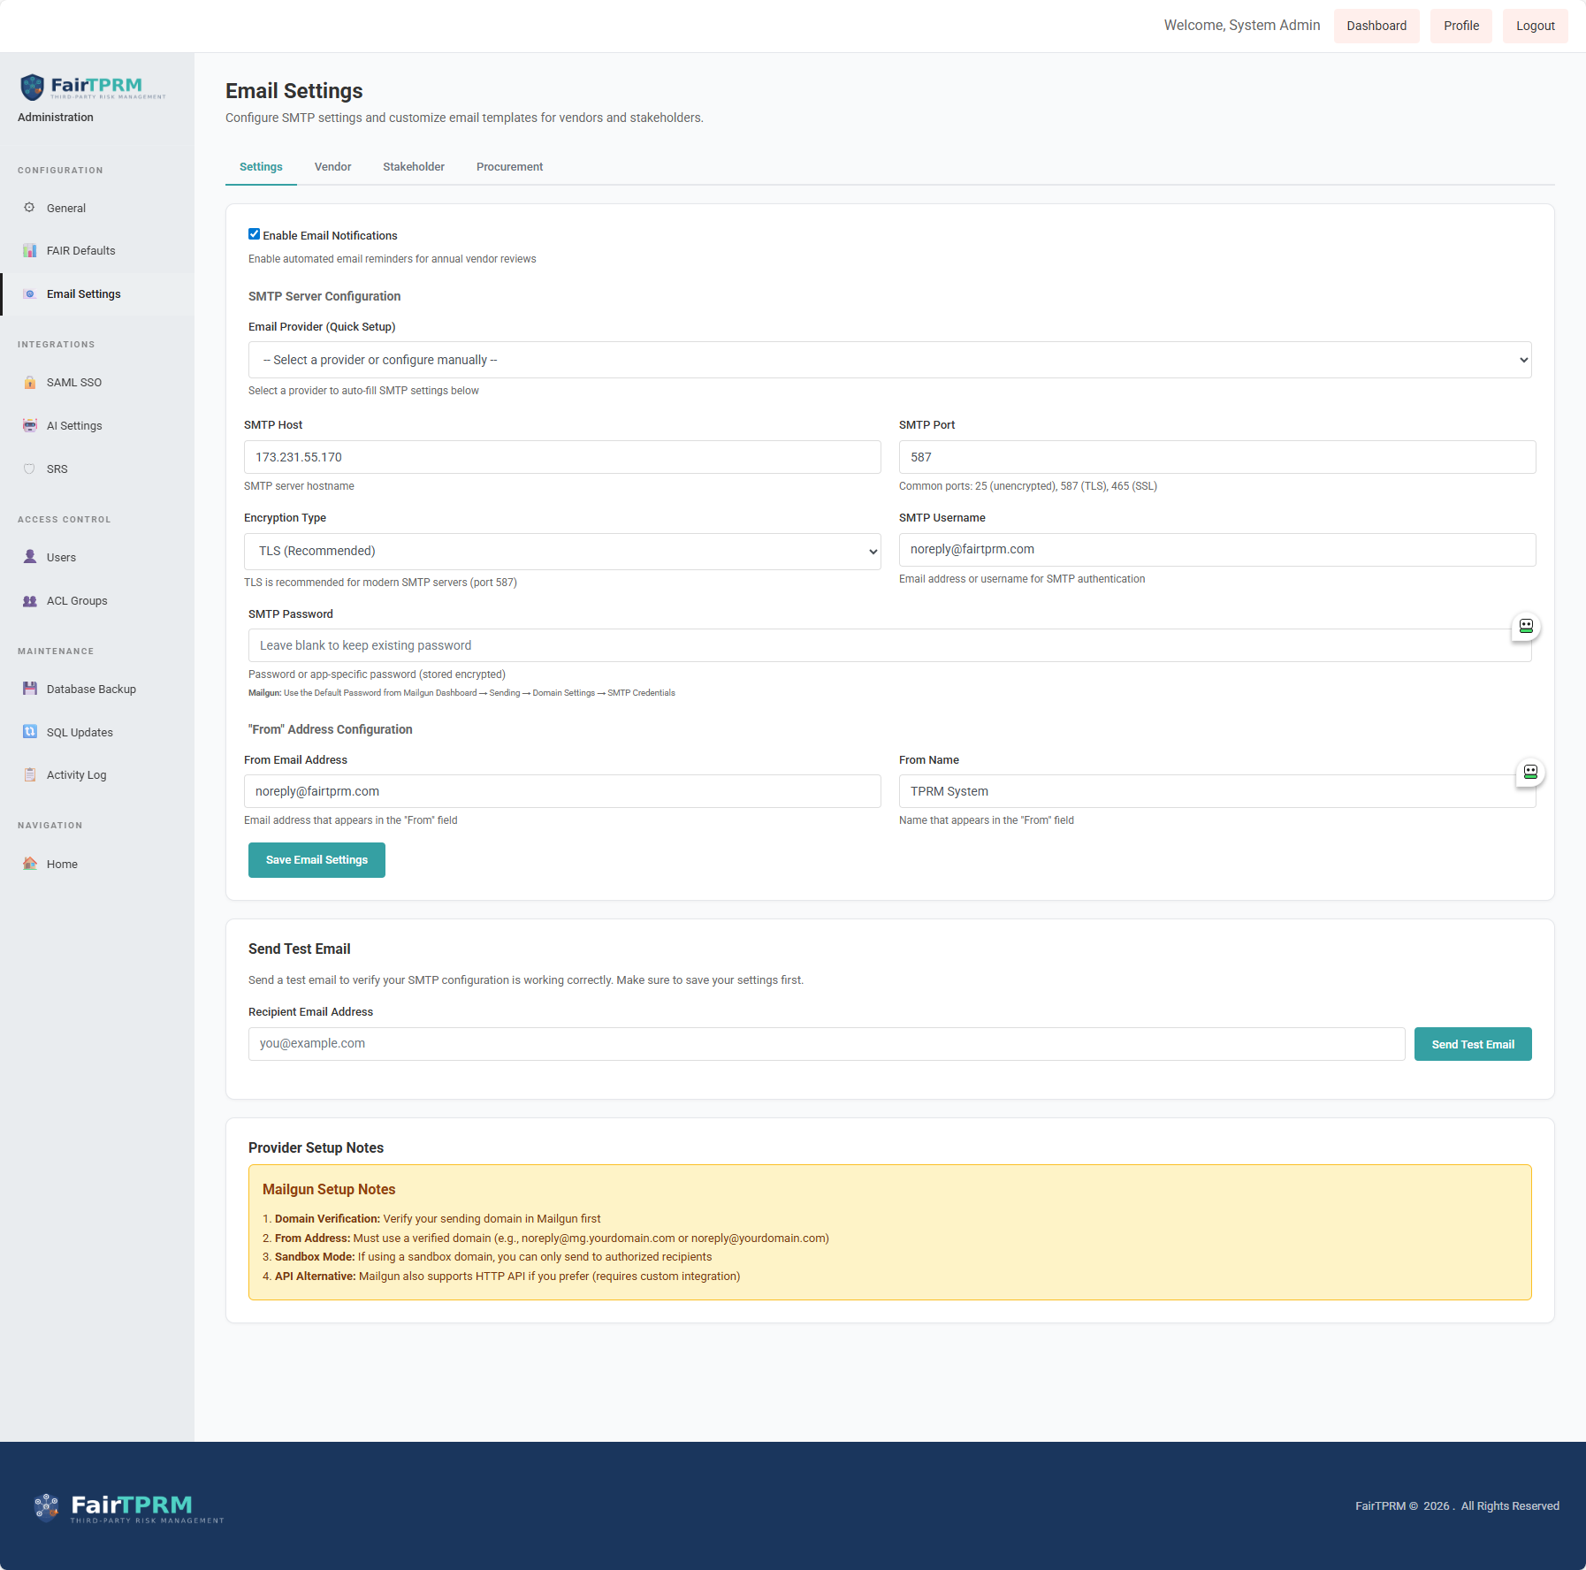Open AI Settings robot icon
The width and height of the screenshot is (1586, 1570).
(x=29, y=426)
